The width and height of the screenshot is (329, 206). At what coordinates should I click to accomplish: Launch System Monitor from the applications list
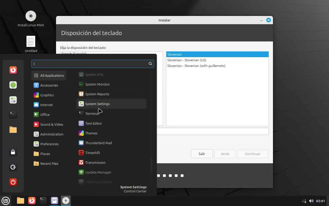tap(111, 84)
